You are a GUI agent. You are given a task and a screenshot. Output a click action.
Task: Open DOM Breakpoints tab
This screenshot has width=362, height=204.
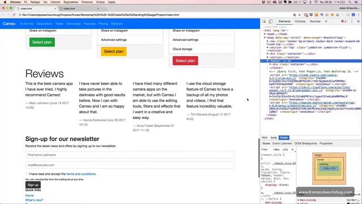[x=305, y=143]
